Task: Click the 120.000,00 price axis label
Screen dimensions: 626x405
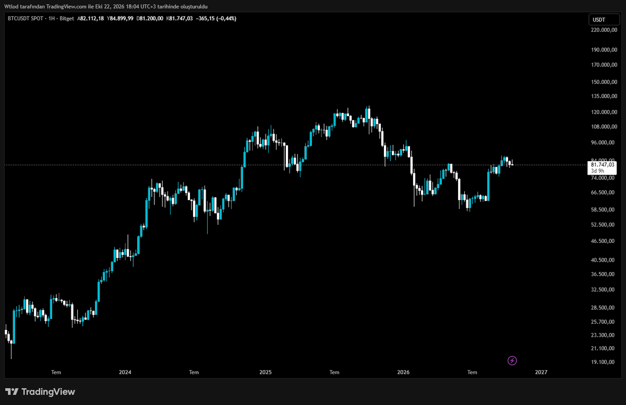Action: pos(605,113)
